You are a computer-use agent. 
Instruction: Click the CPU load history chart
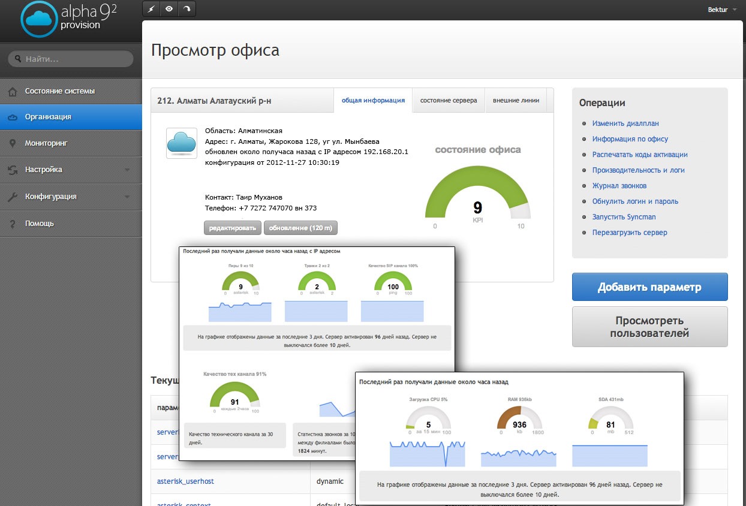(x=428, y=454)
